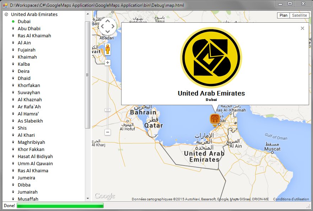Select Fujairah in the city list
Image resolution: width=313 pixels, height=211 pixels.
tap(27, 50)
